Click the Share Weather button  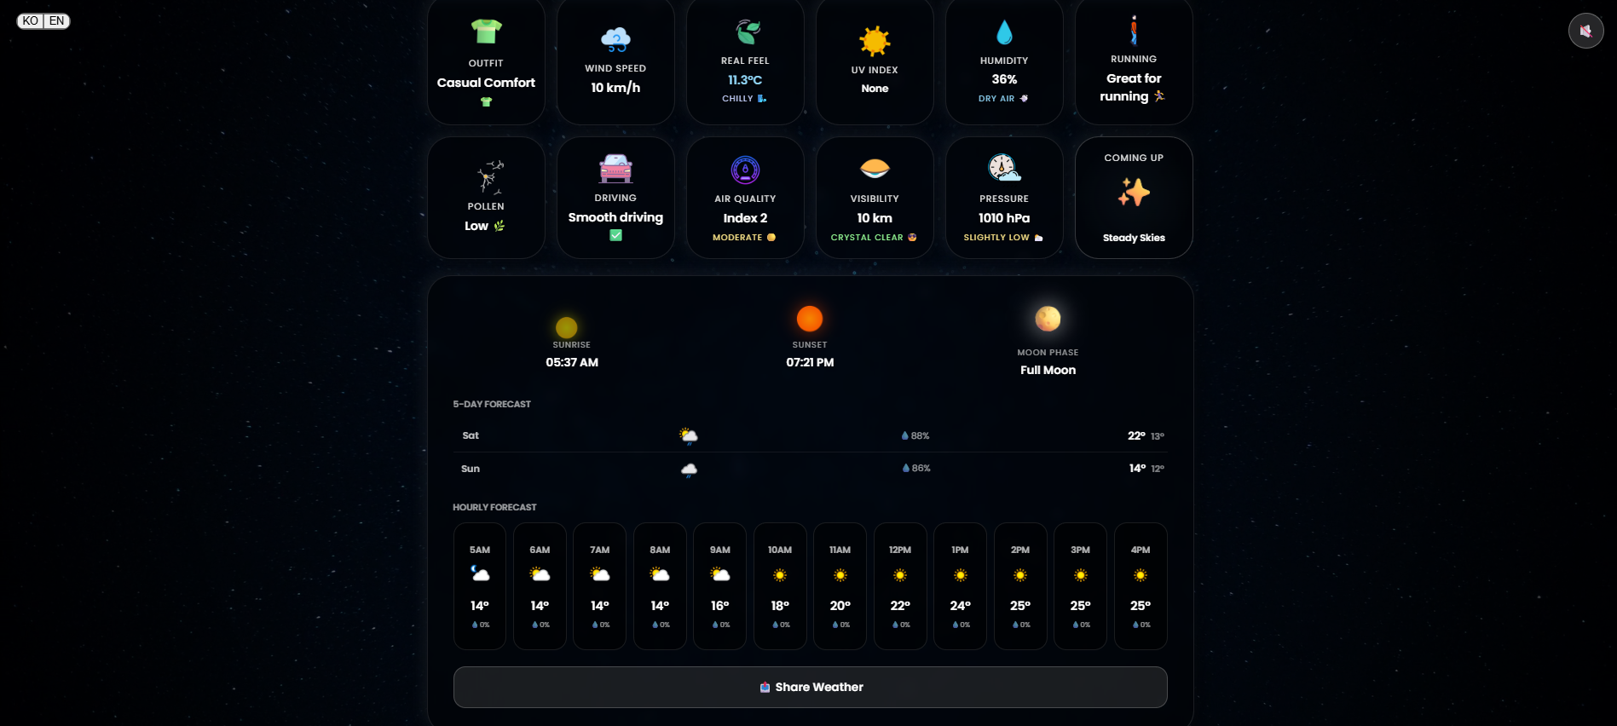coord(810,687)
